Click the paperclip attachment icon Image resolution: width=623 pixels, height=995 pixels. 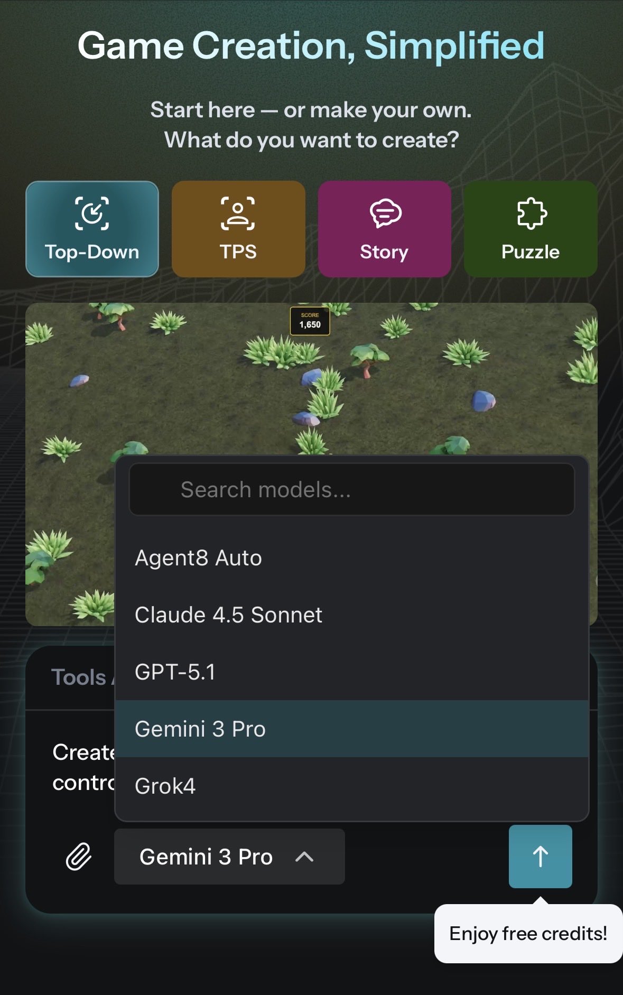79,857
